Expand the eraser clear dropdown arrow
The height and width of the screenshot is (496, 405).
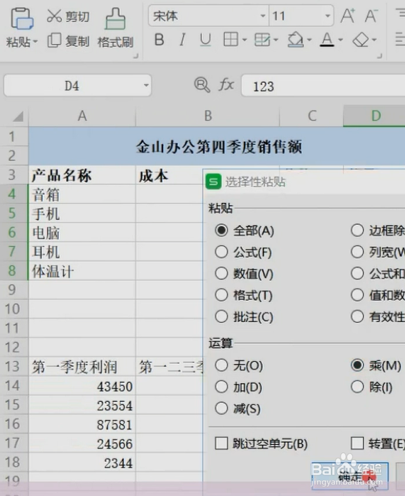pos(375,40)
